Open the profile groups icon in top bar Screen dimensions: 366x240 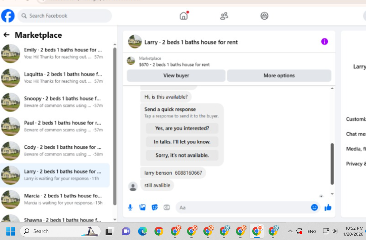click(264, 16)
